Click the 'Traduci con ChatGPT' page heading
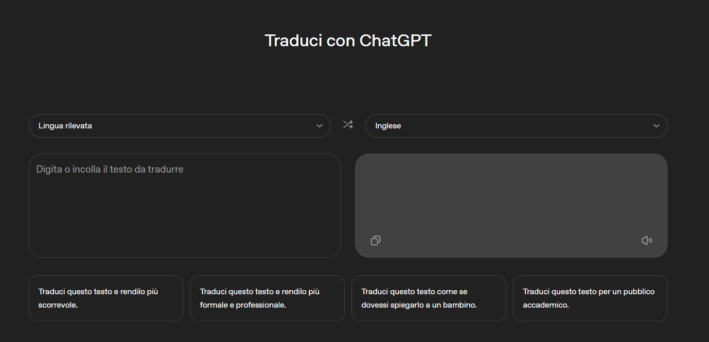The image size is (709, 342). click(x=348, y=41)
